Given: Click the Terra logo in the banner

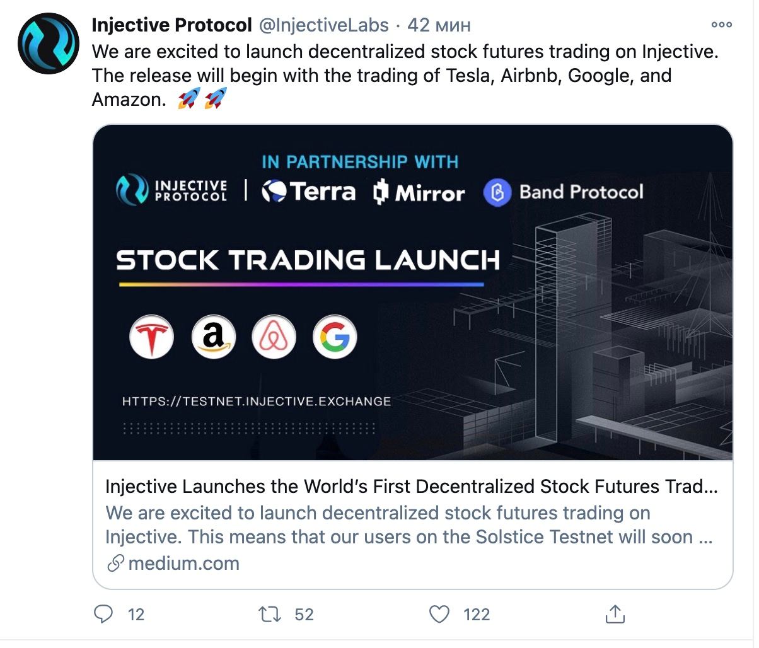Looking at the screenshot, I should tap(308, 192).
